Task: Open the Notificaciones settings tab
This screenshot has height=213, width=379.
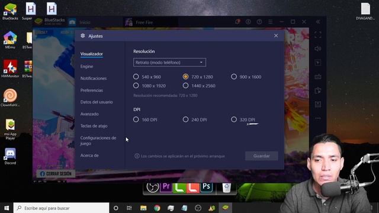Action: click(x=94, y=78)
